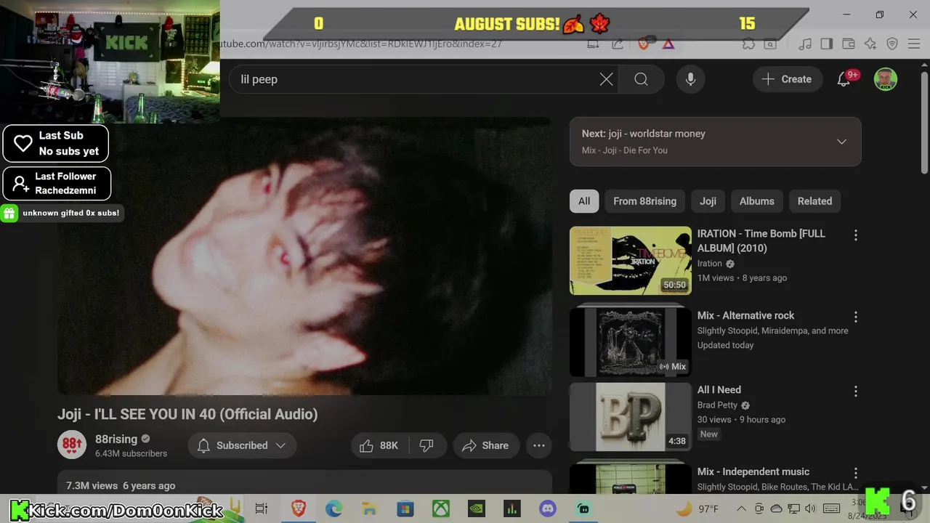Open the YouTube account avatar menu
The image size is (930, 523).
[x=885, y=79]
